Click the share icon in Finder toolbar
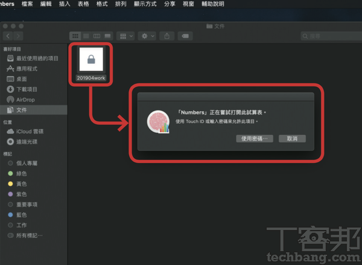 [167, 36]
